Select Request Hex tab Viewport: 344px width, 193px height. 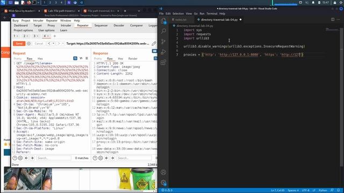[x=40, y=58]
